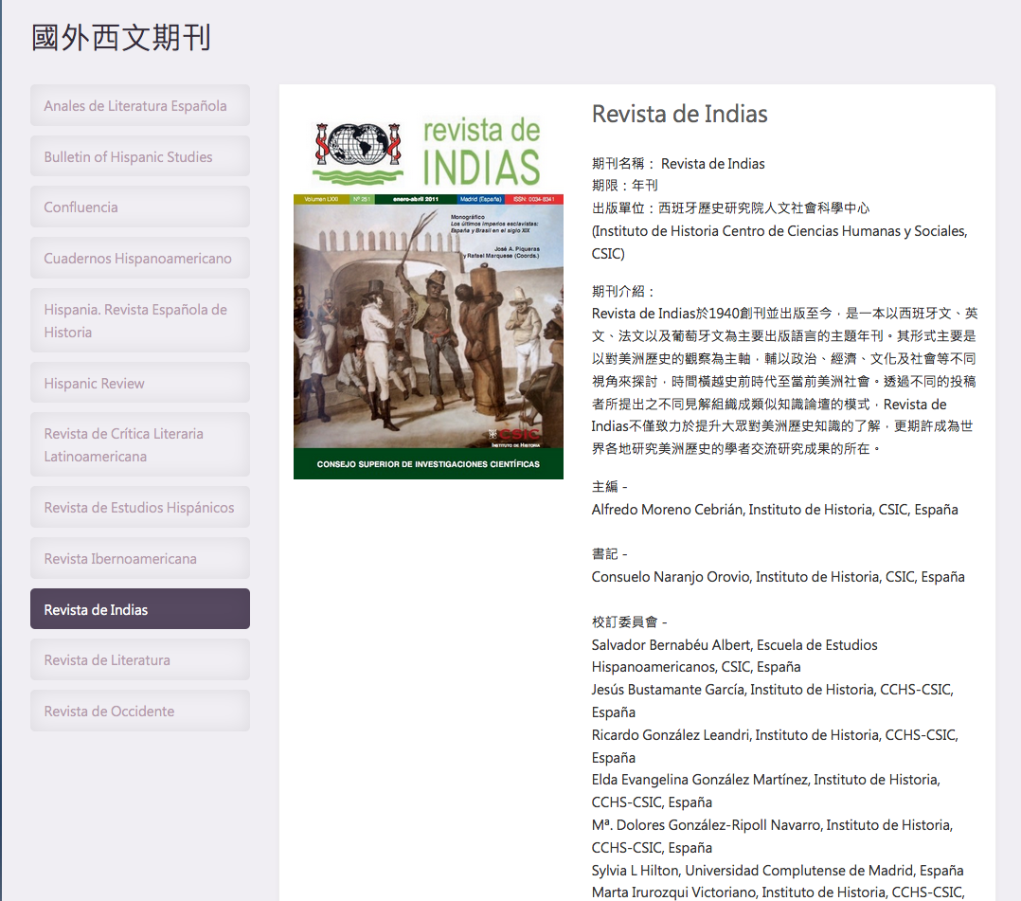Click editor name Alfredo Moreno Cebrián
1021x901 pixels.
click(x=668, y=509)
